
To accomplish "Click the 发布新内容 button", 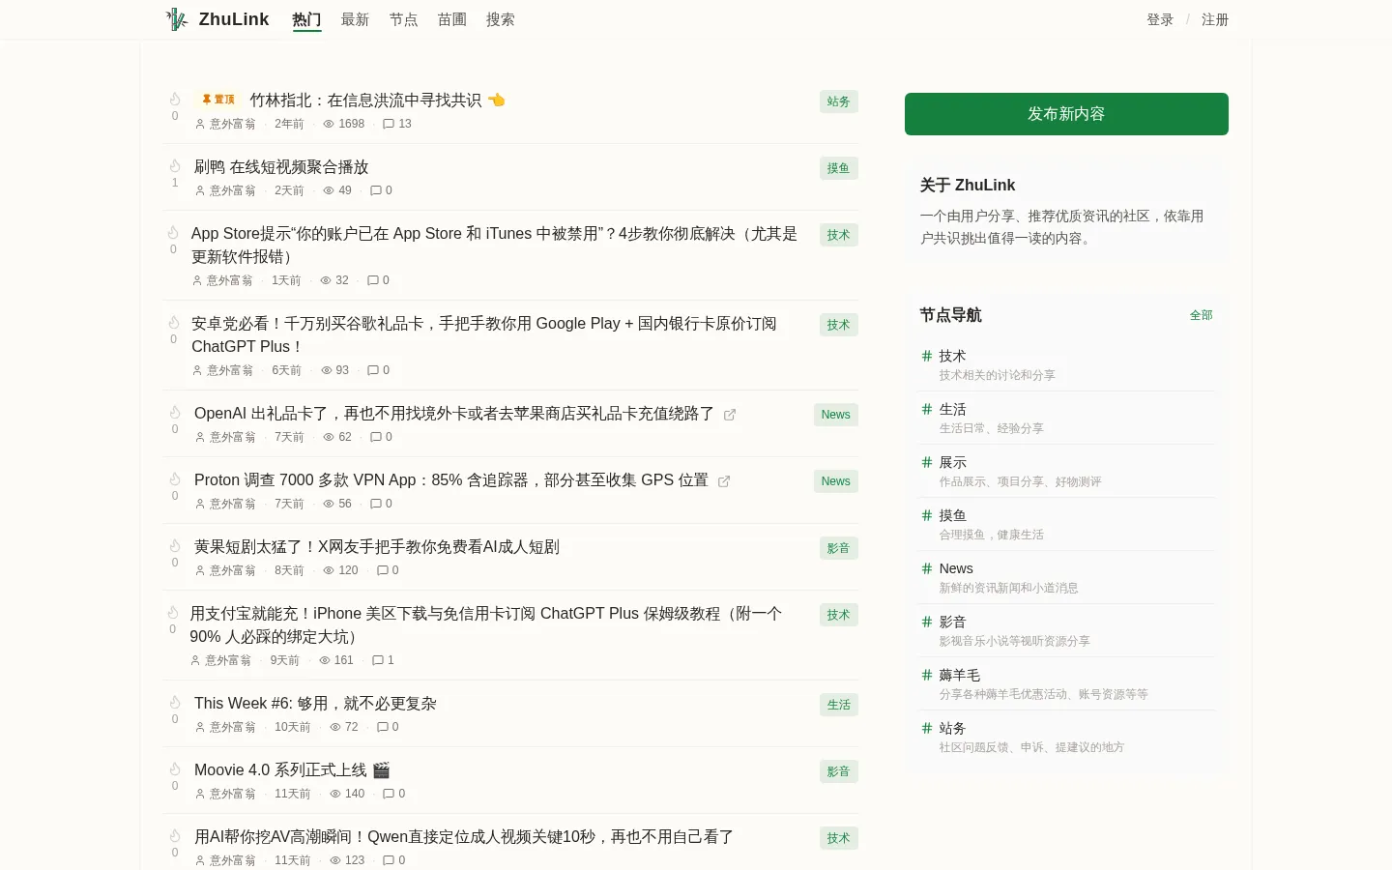I will [x=1066, y=114].
